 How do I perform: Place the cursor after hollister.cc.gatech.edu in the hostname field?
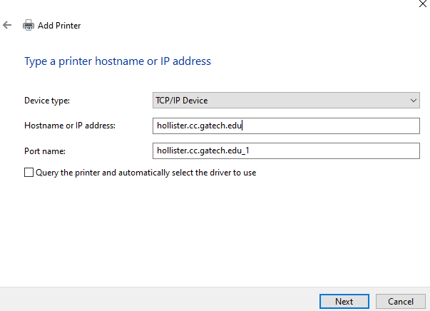(x=245, y=126)
